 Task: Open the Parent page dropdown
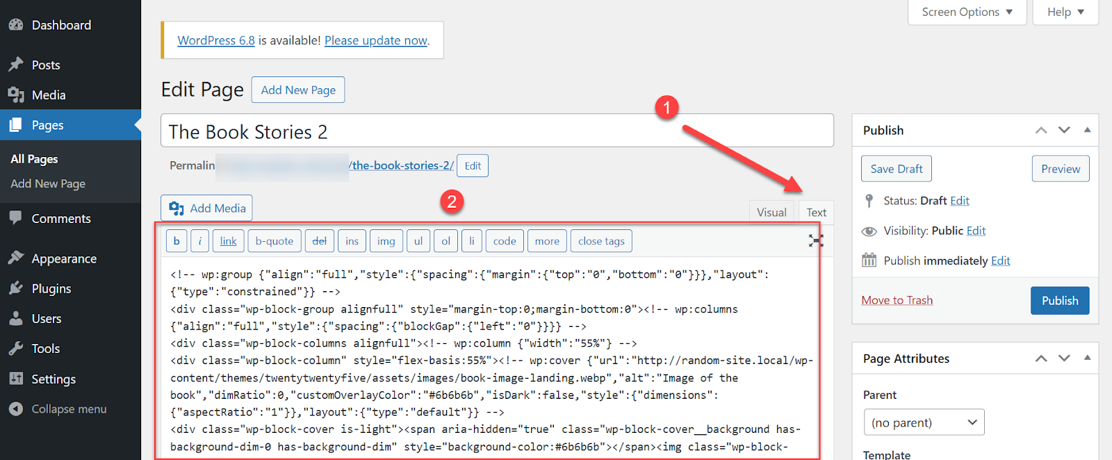(x=924, y=422)
